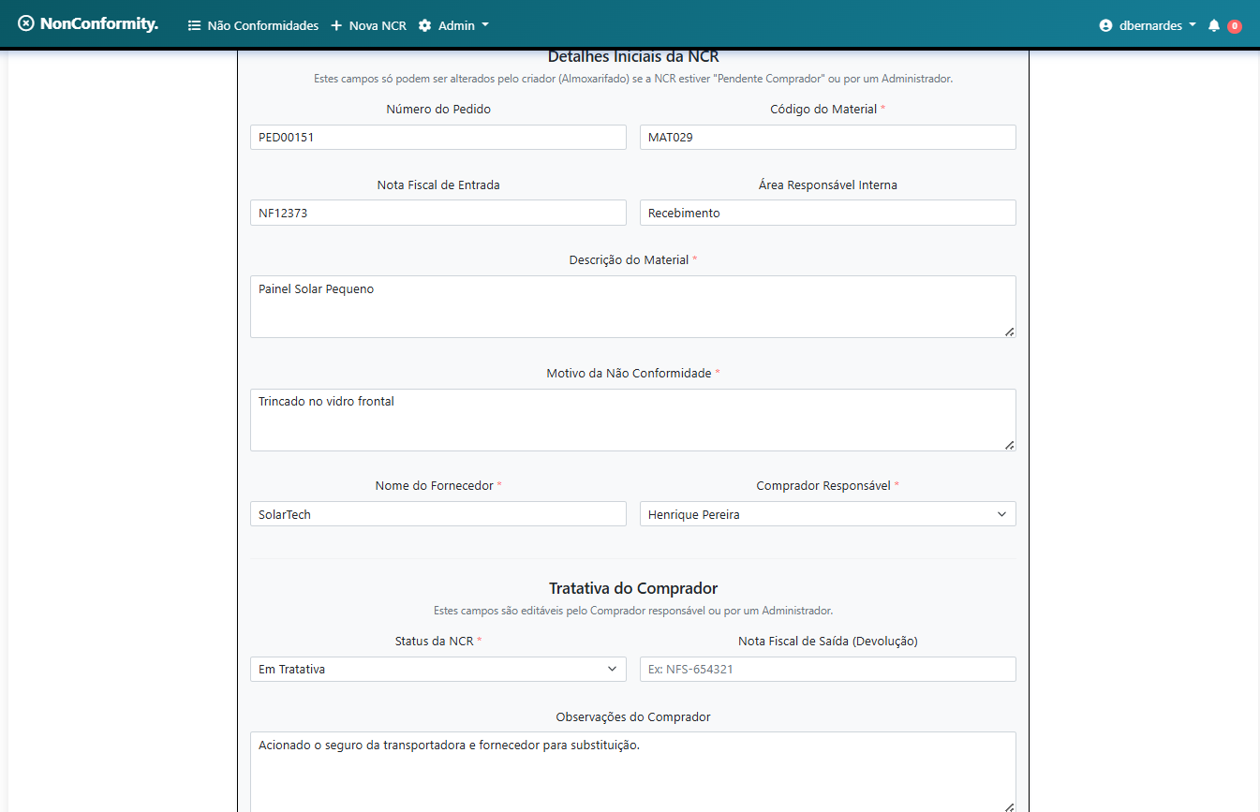Click the Nome do Fornecedor field
The height and width of the screenshot is (812, 1260).
pos(437,514)
